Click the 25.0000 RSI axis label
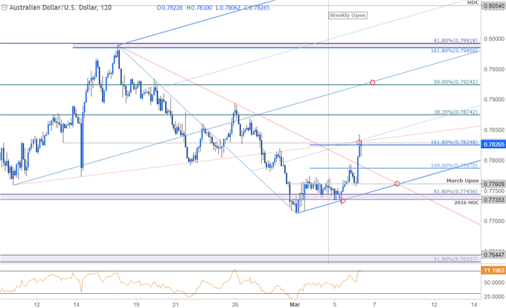This screenshot has width=506, height=308. 493,297
